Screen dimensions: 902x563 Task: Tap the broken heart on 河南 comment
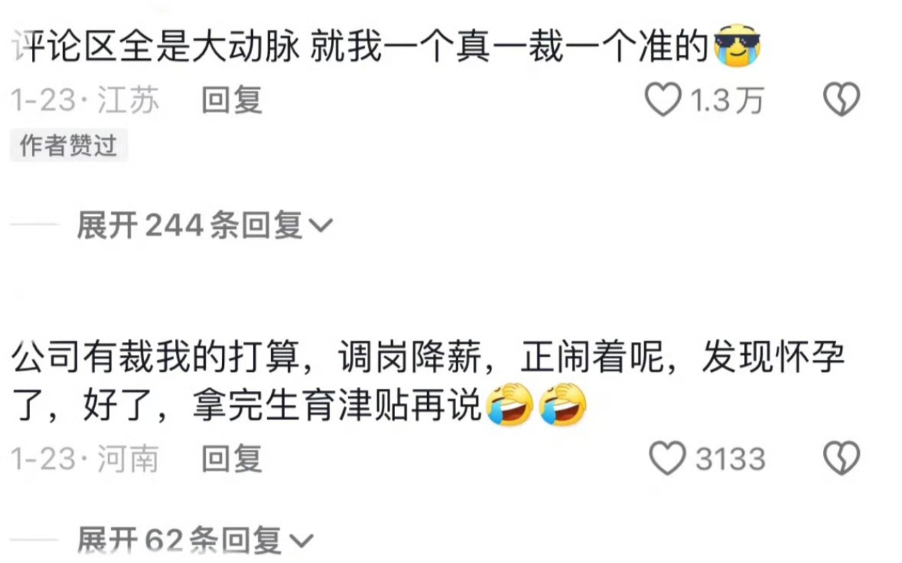pos(841,458)
